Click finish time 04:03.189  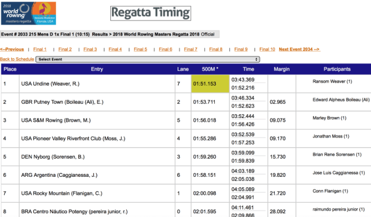click(x=243, y=171)
